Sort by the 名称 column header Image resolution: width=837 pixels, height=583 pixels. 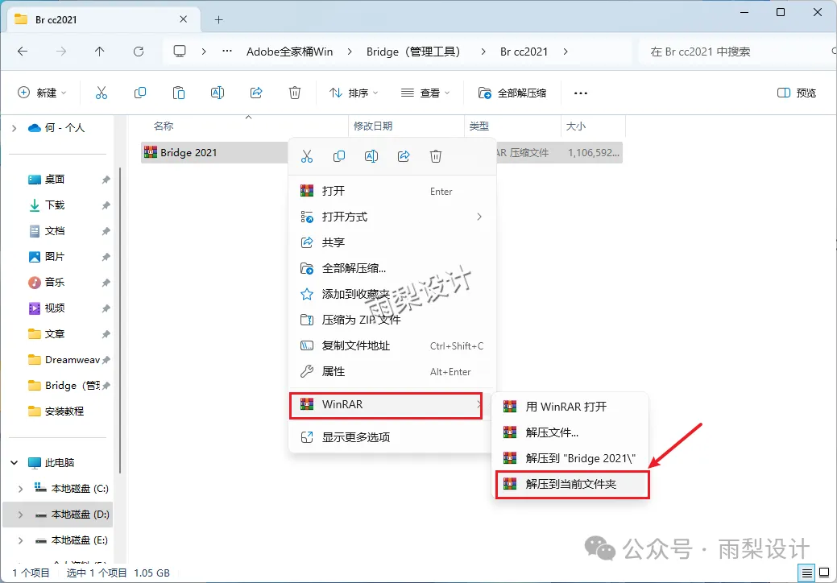pyautogui.click(x=164, y=126)
